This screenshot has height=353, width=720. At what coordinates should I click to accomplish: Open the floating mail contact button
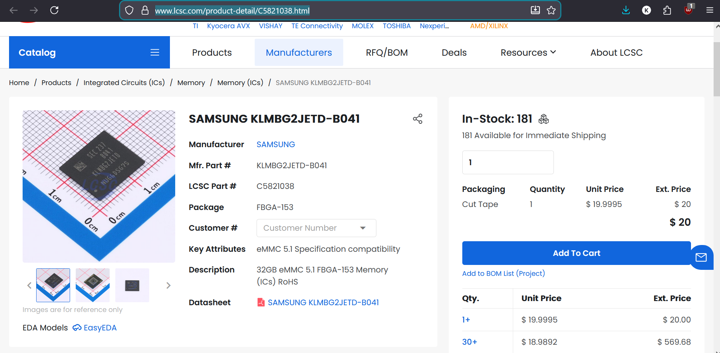(x=701, y=257)
